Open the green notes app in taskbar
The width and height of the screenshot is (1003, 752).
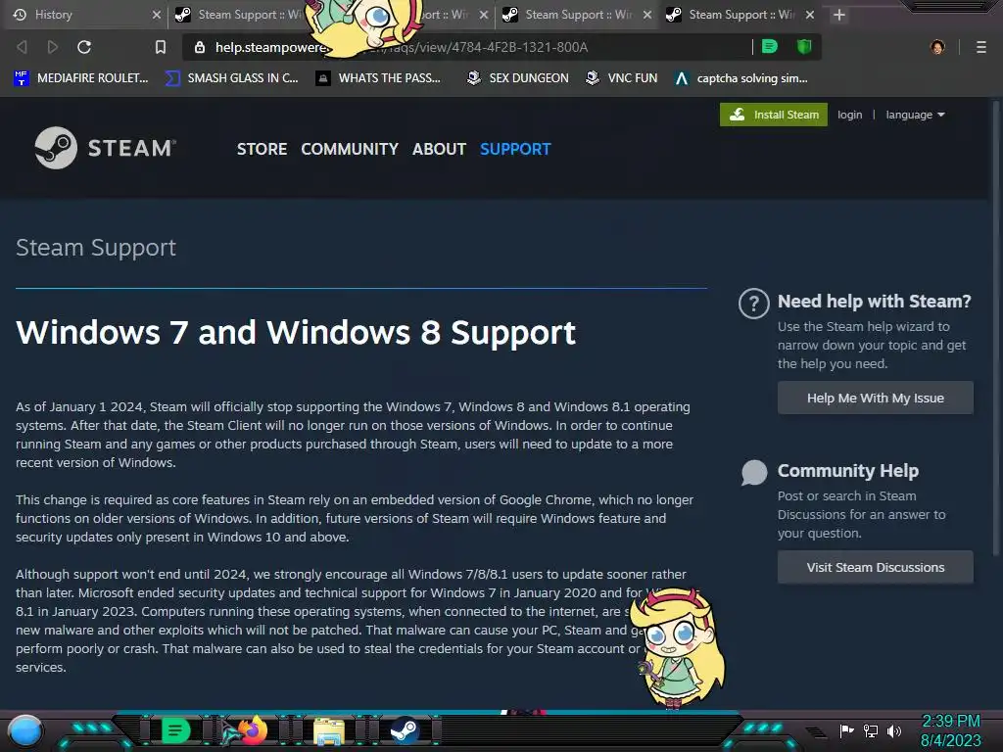click(175, 730)
